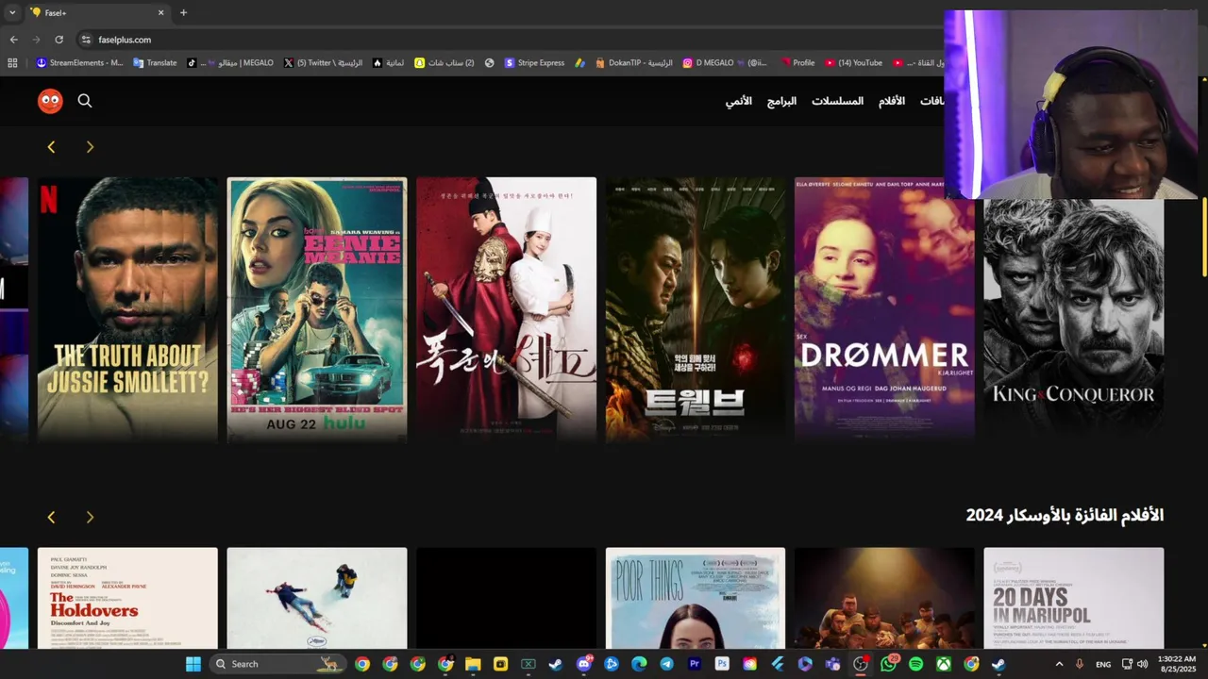Screen dimensions: 1208x679
Task: Open the DokanTIP bookmark
Action: pos(633,63)
